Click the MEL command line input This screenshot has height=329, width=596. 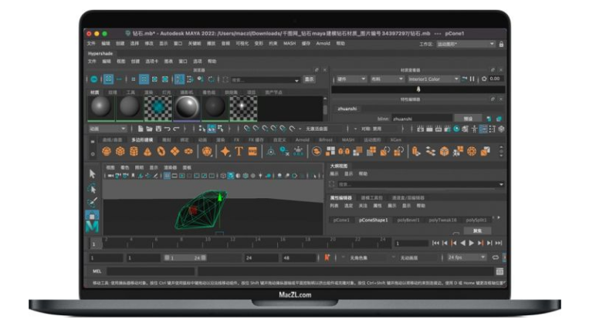(151, 271)
